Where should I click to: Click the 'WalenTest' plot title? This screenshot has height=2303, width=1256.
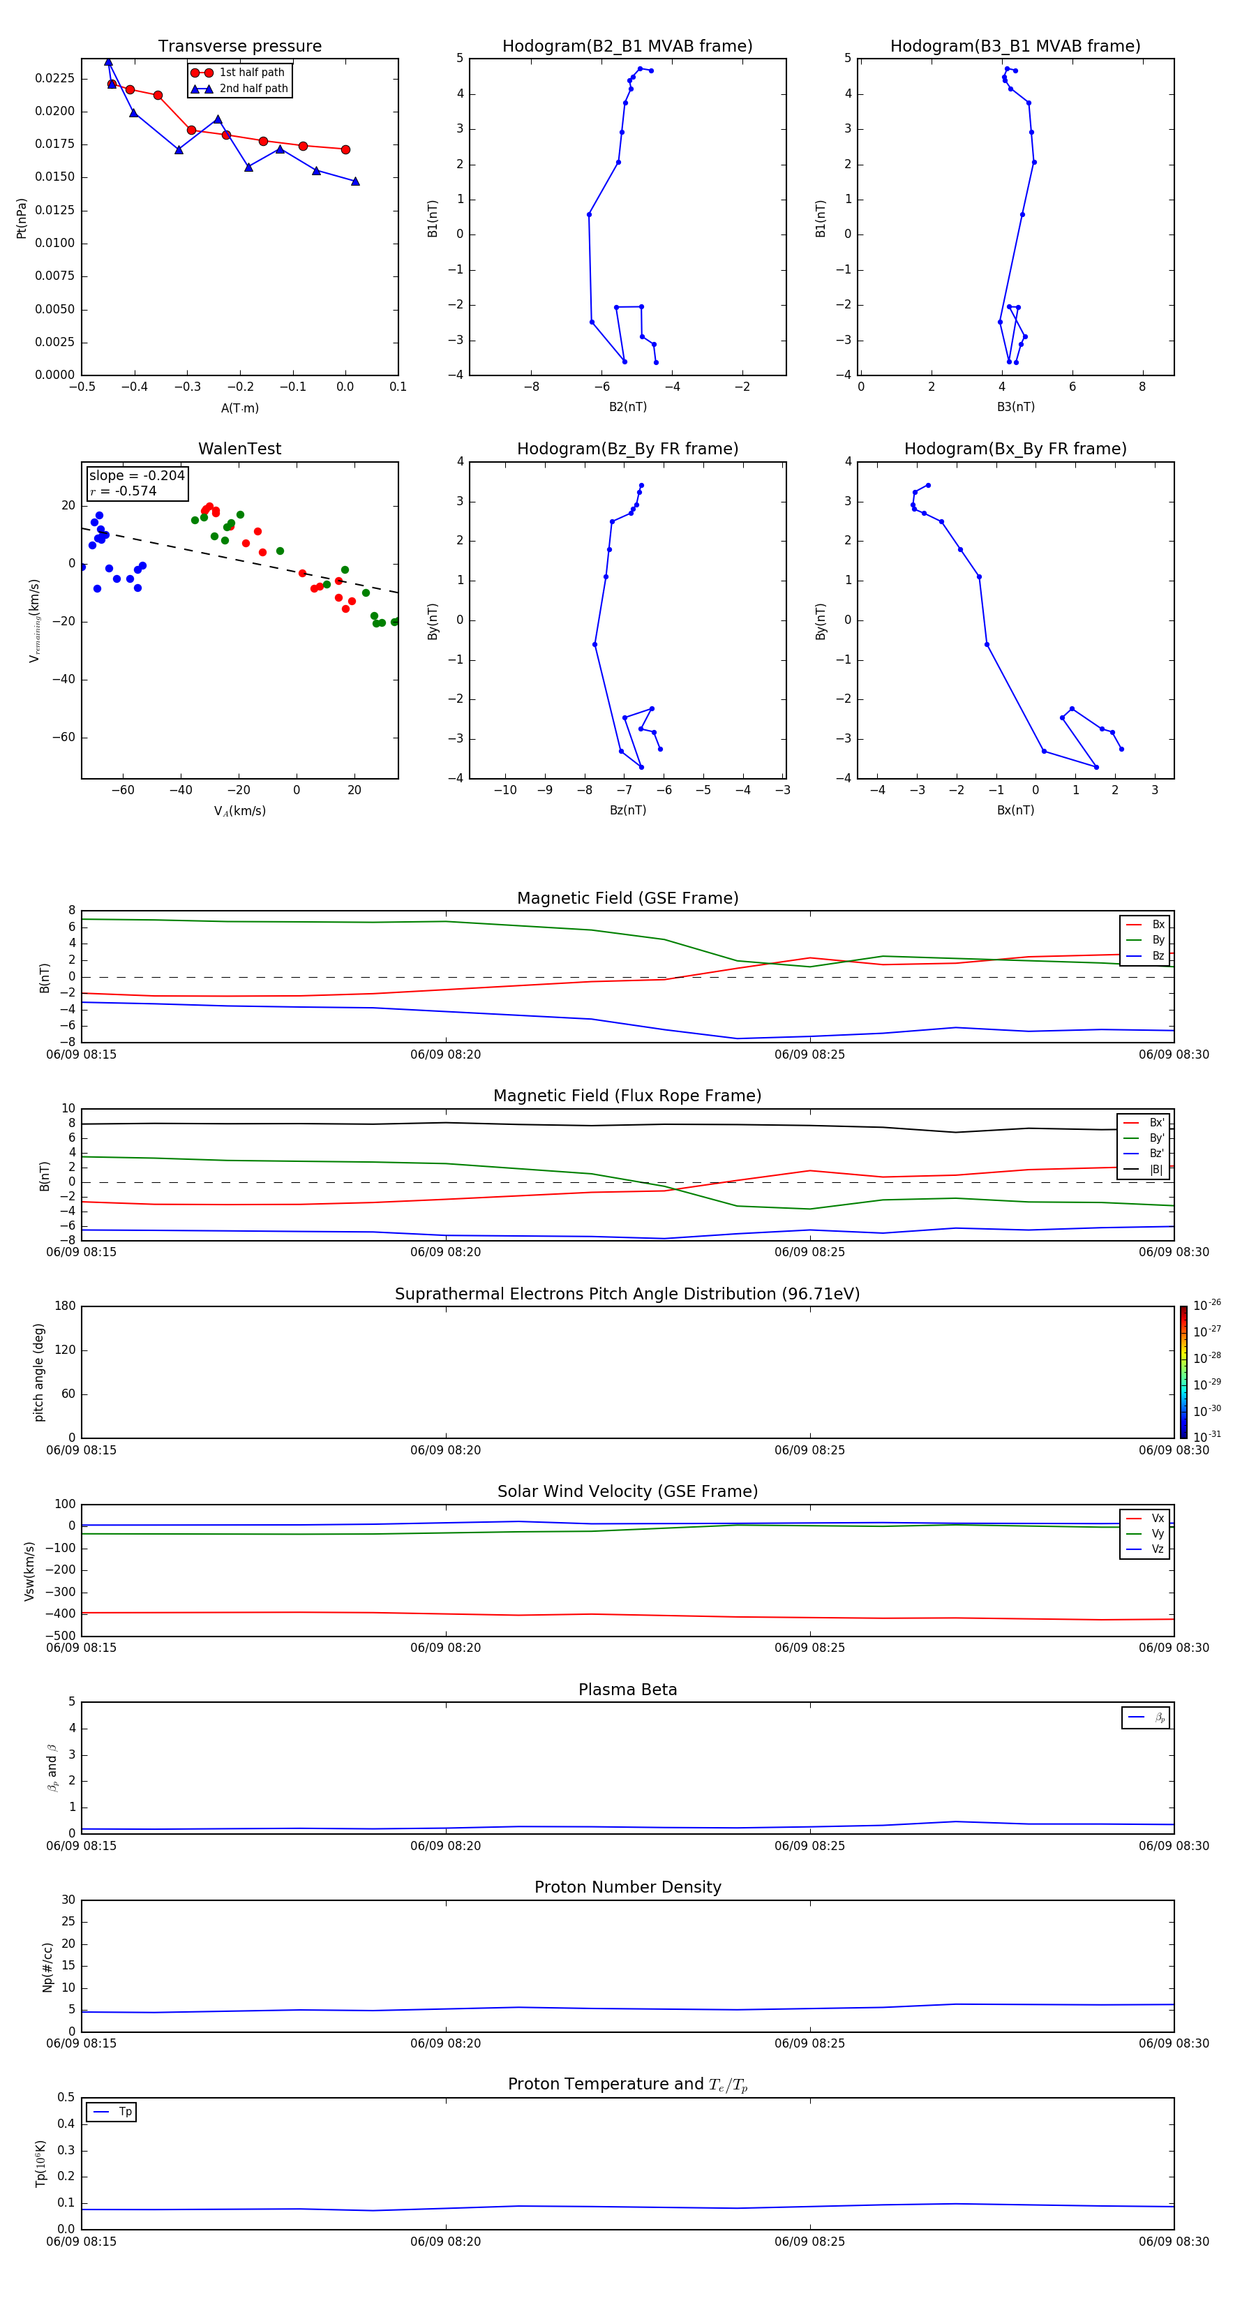click(239, 449)
